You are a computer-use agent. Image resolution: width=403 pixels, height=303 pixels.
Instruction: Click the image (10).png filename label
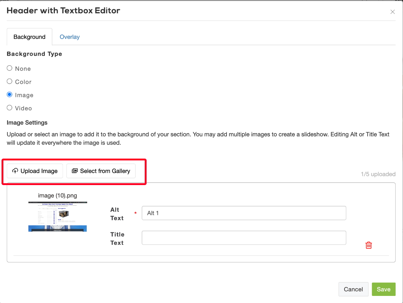tap(57, 196)
